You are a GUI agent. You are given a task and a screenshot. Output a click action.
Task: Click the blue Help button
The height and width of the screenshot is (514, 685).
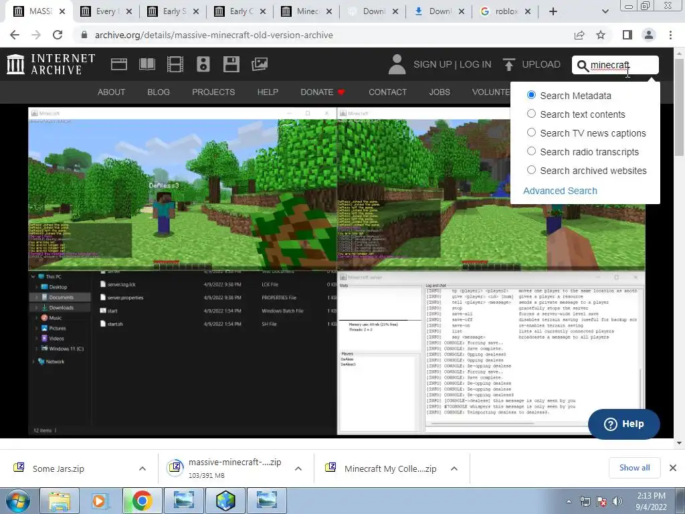[624, 424]
